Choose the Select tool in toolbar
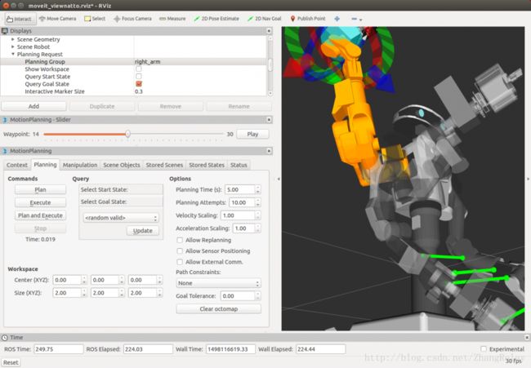This screenshot has height=368, width=531. pos(95,17)
